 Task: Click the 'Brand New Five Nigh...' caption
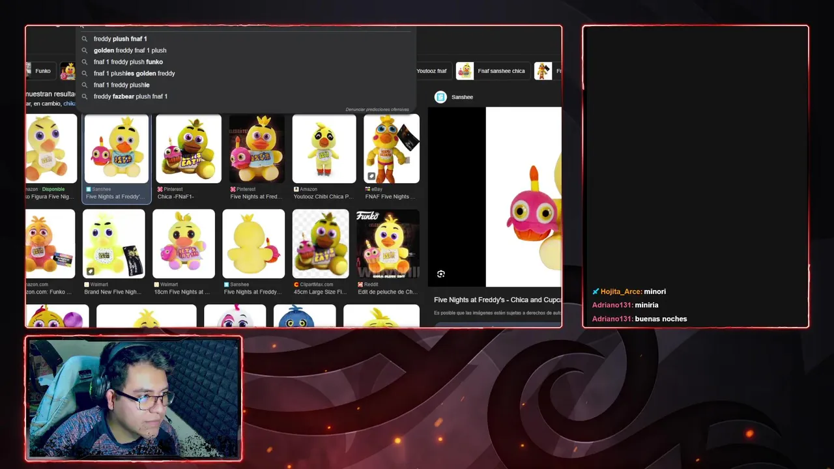(112, 292)
